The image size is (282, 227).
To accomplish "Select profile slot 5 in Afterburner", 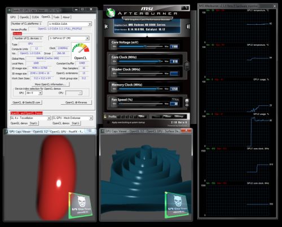I will pos(136,117).
